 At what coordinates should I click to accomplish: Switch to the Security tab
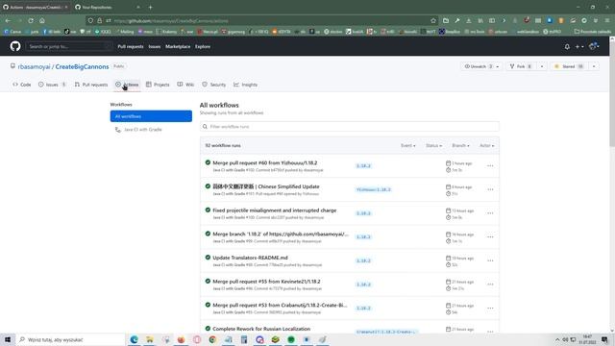214,85
